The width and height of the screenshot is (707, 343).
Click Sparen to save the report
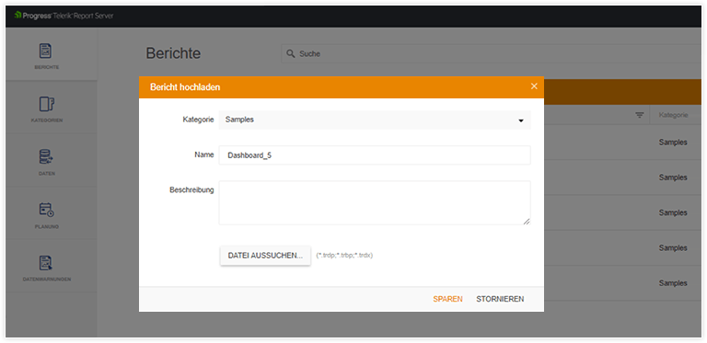[x=447, y=299]
